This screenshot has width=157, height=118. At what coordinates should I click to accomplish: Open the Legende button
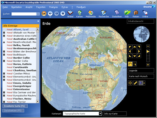[x=141, y=70]
